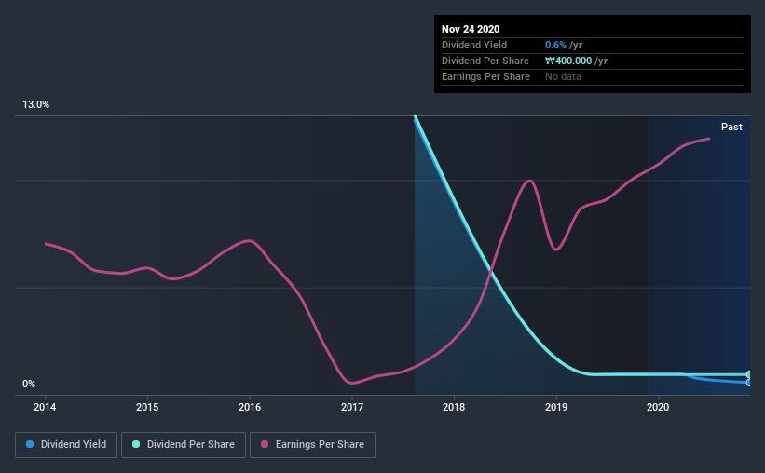
Task: Click the 'Past' label on chart
Action: point(731,127)
